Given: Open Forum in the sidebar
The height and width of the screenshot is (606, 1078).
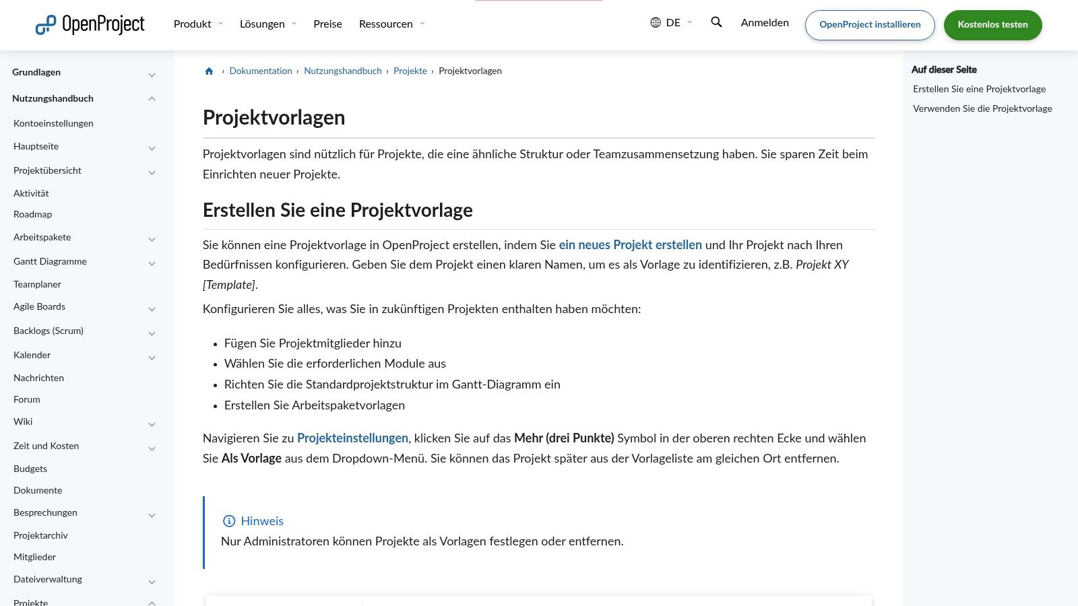Looking at the screenshot, I should point(27,399).
